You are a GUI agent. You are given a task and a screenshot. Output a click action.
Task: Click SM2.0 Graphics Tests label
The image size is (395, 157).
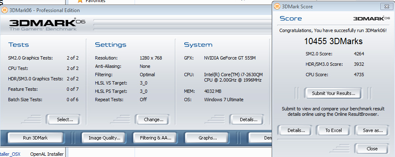pos(30,58)
